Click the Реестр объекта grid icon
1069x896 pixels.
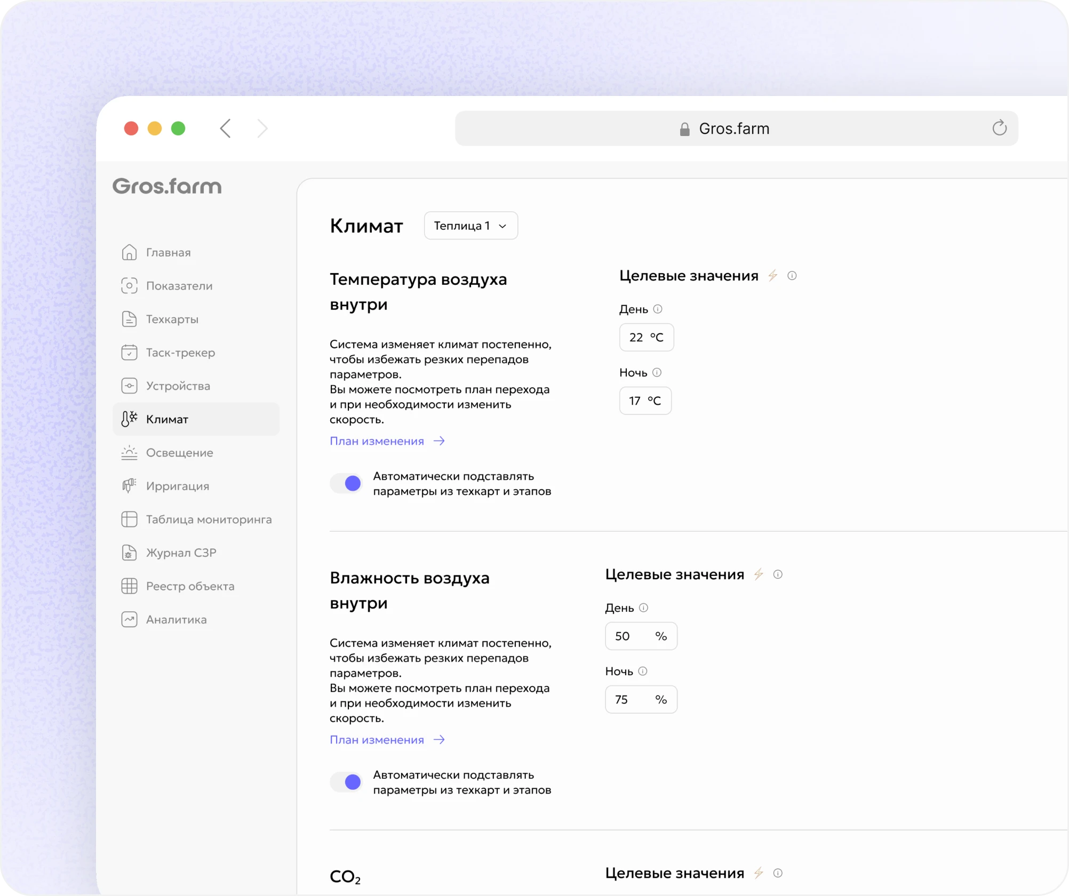click(129, 586)
